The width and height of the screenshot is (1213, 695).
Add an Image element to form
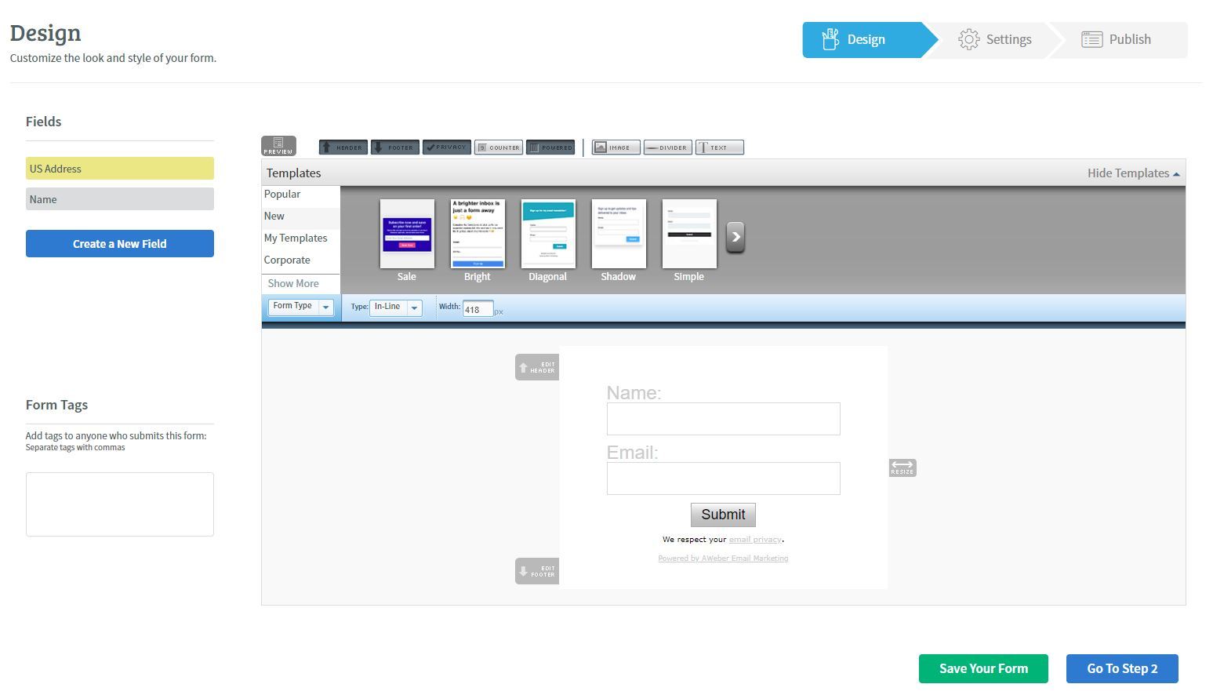(616, 147)
